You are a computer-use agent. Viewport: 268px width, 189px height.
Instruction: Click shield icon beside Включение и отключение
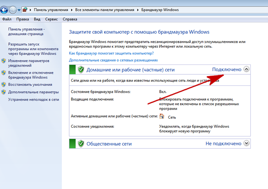click(x=4, y=73)
